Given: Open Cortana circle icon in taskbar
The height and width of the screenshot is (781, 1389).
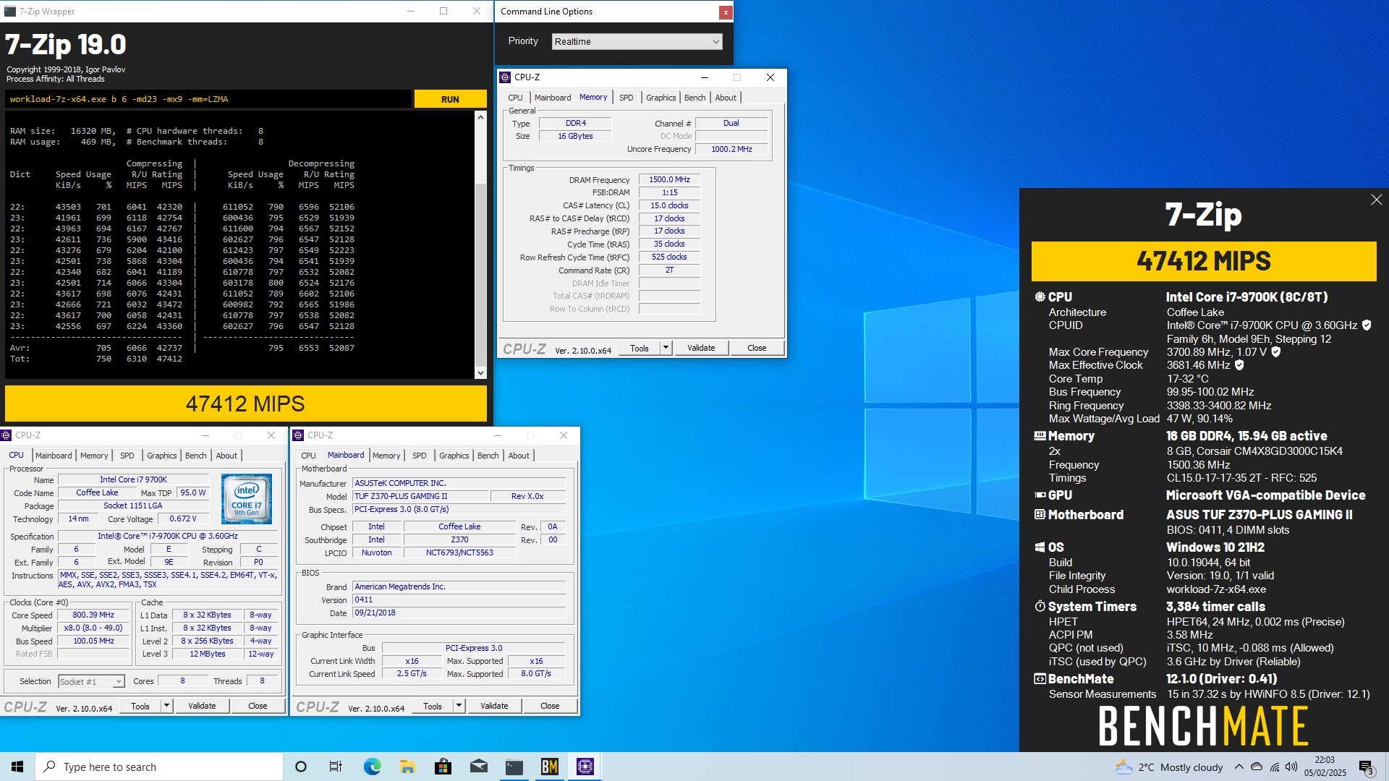Looking at the screenshot, I should tap(301, 767).
